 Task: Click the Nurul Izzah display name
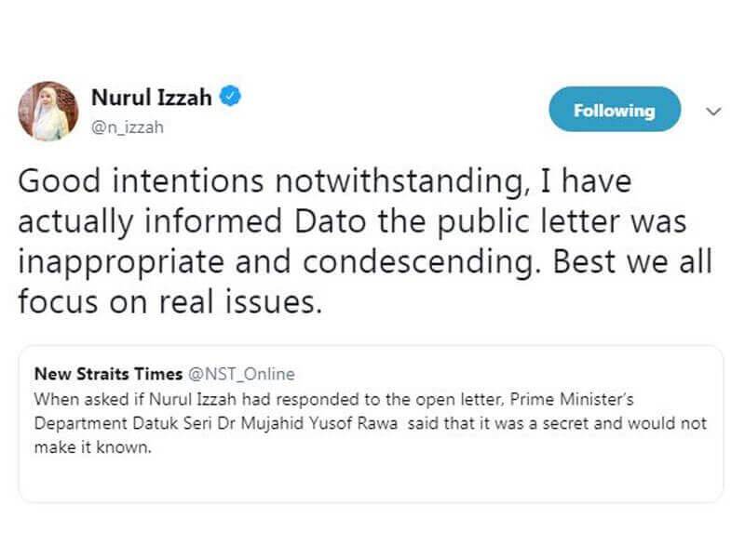(154, 94)
